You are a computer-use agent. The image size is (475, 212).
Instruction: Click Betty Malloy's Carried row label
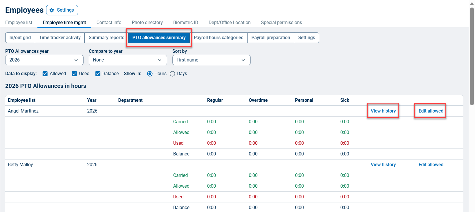pyautogui.click(x=180, y=175)
